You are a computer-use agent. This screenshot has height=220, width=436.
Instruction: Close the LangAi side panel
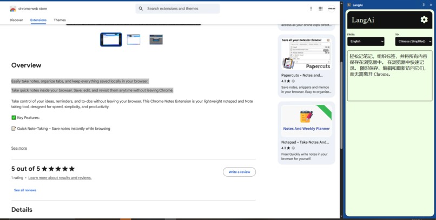coord(431,5)
